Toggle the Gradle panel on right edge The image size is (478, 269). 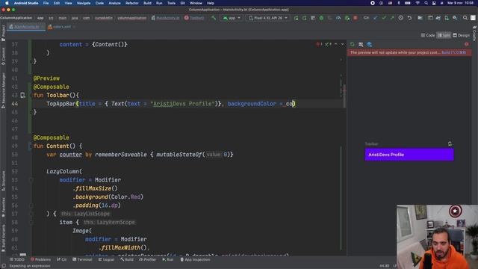(x=474, y=33)
